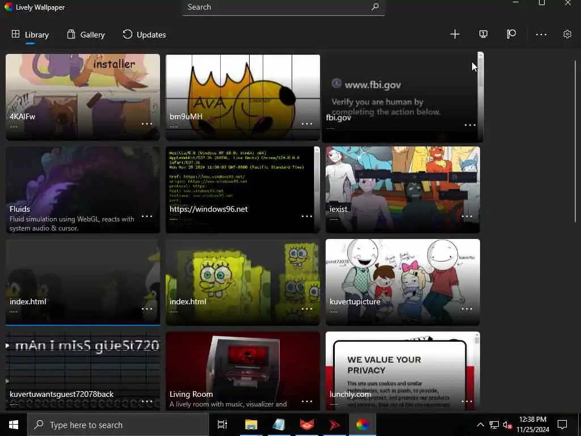Click the flag icon in the top toolbar
This screenshot has height=436, width=581.
pyautogui.click(x=511, y=34)
